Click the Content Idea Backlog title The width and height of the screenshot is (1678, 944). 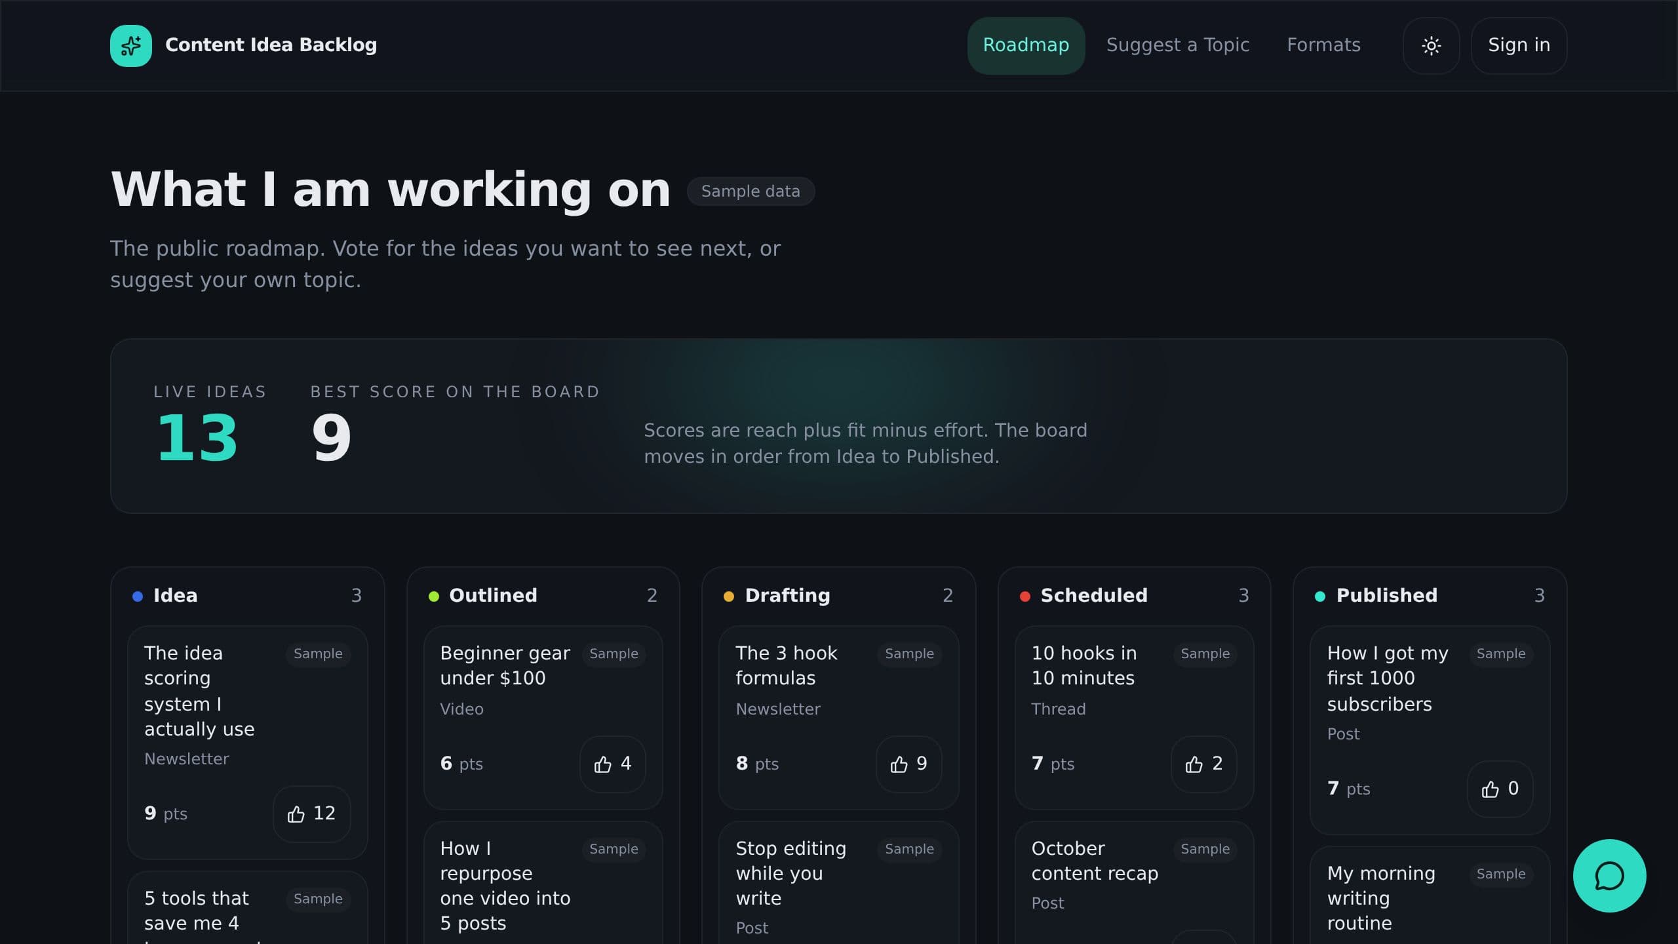271,45
